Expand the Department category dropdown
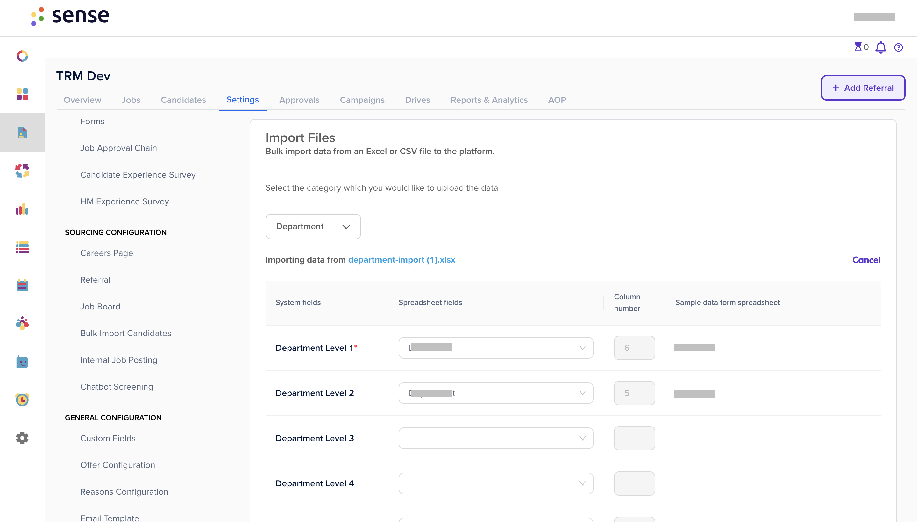Screen dimensions: 917x522 [313, 227]
